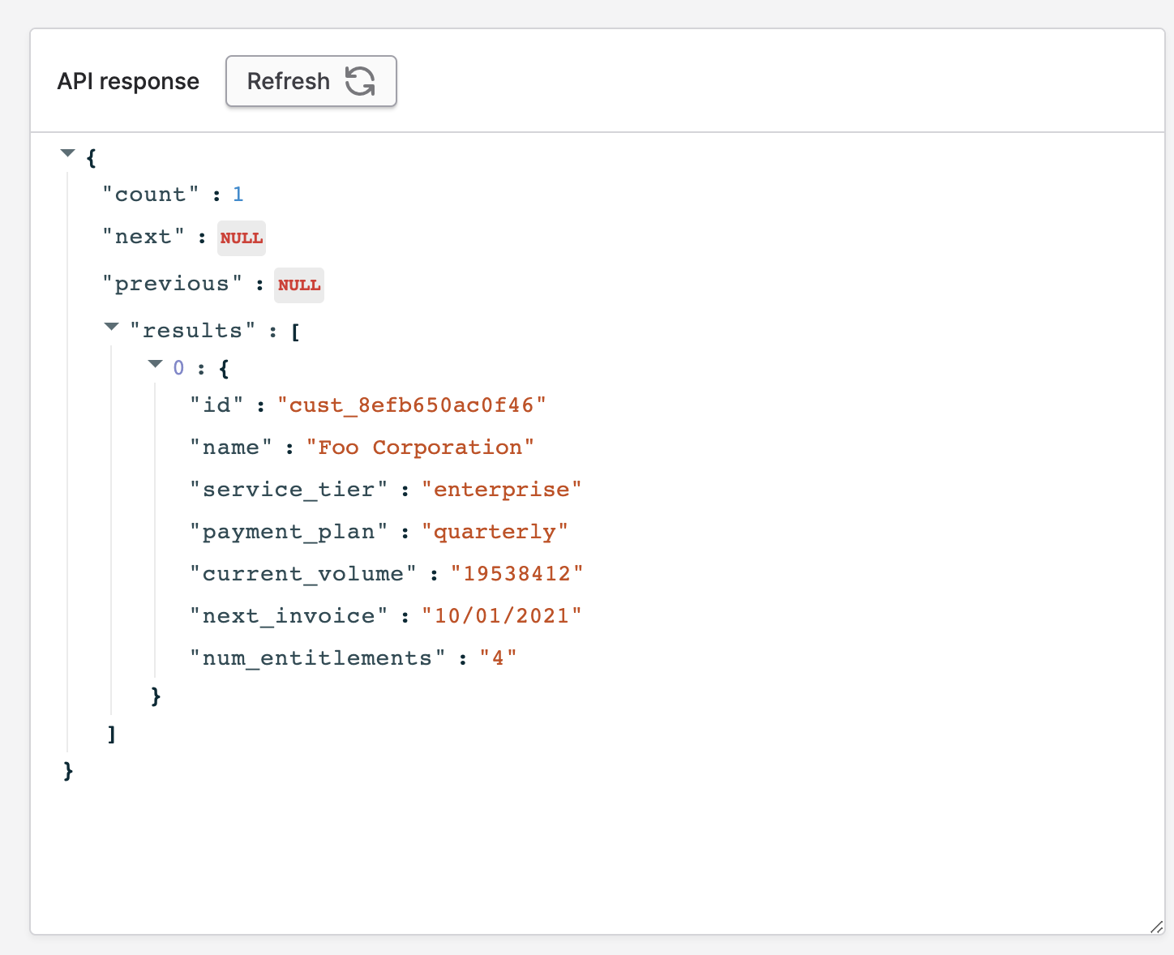Screen dimensions: 1174x955
Task: Click the NULL badge beside "previous"
Action: (299, 285)
